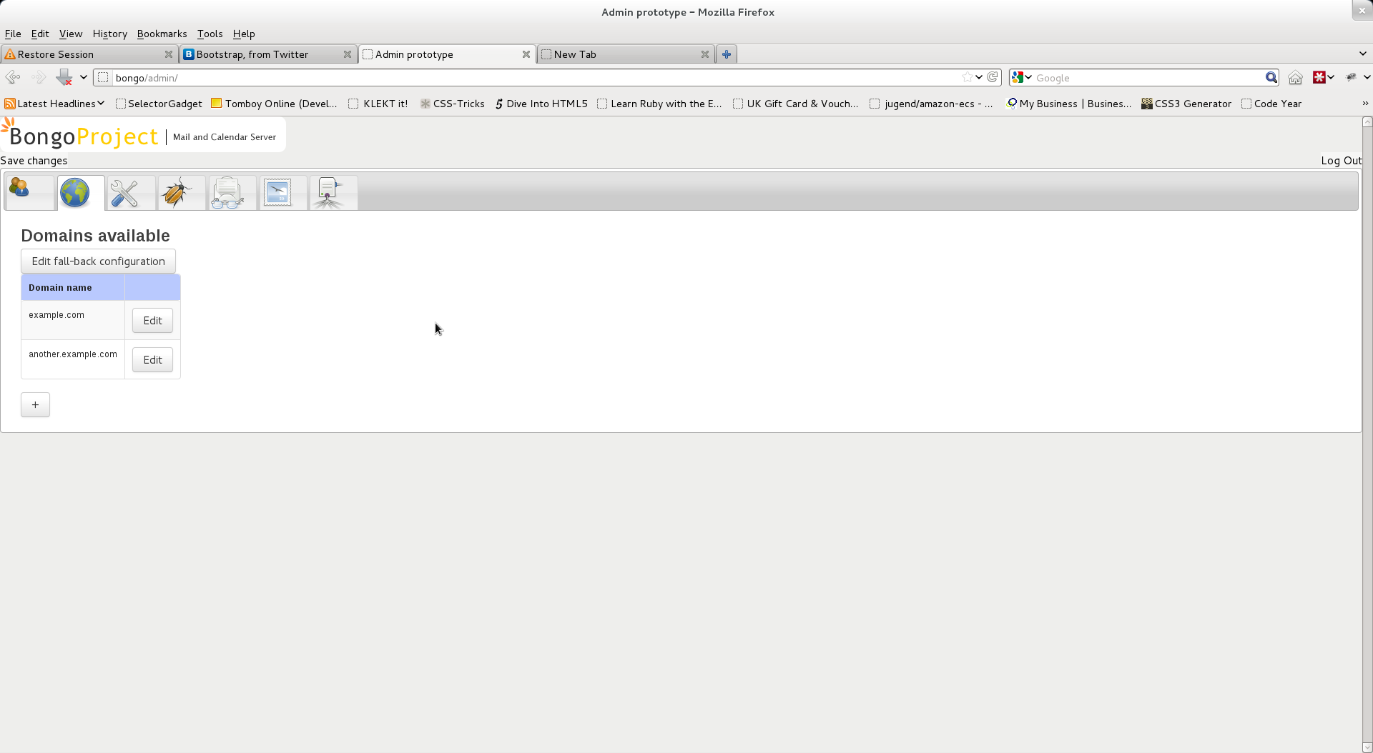The width and height of the screenshot is (1373, 753).
Task: Click the Log Out link
Action: [1341, 161]
